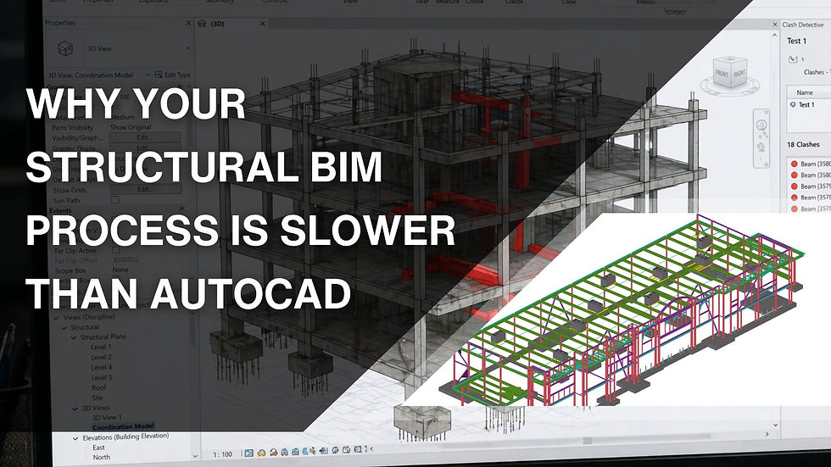Open 3D View 1 in the browser
Screen dimensions: 831x467
107,418
